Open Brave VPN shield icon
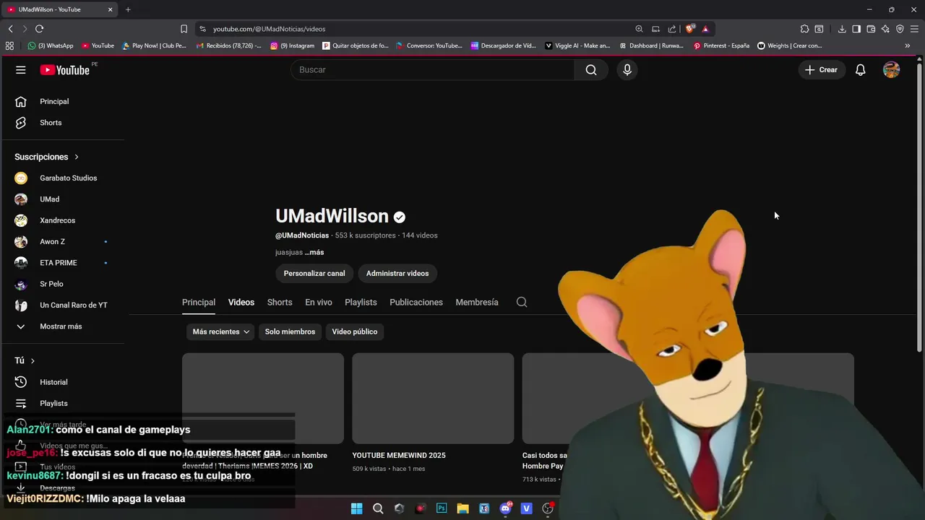 (900, 29)
